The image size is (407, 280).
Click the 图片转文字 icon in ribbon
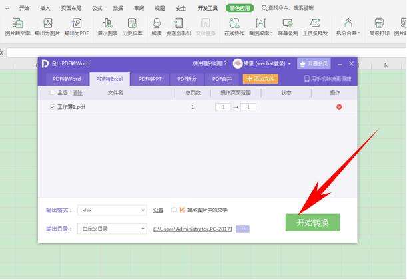point(17,23)
